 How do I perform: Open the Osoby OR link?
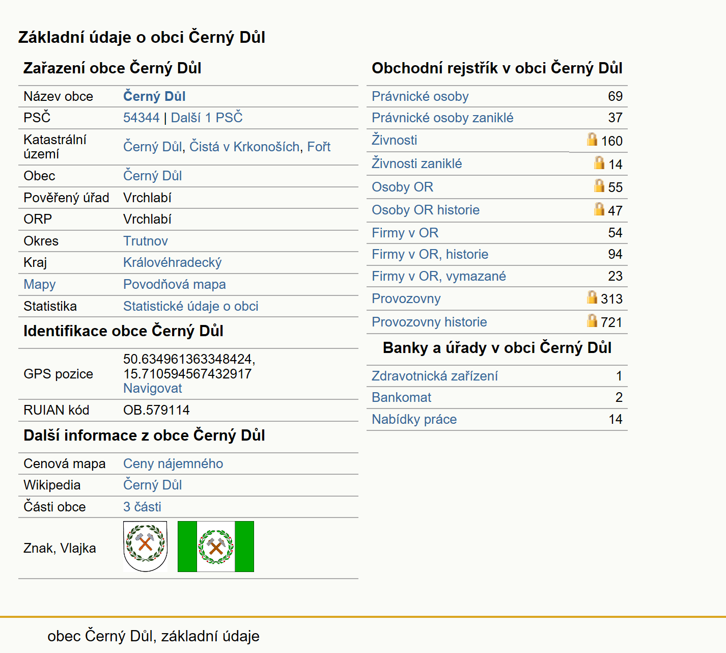[x=402, y=187]
